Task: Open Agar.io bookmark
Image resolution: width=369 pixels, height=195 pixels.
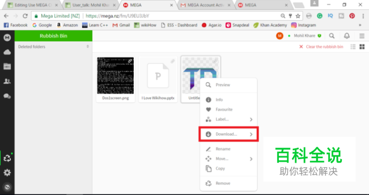Action: point(212,25)
